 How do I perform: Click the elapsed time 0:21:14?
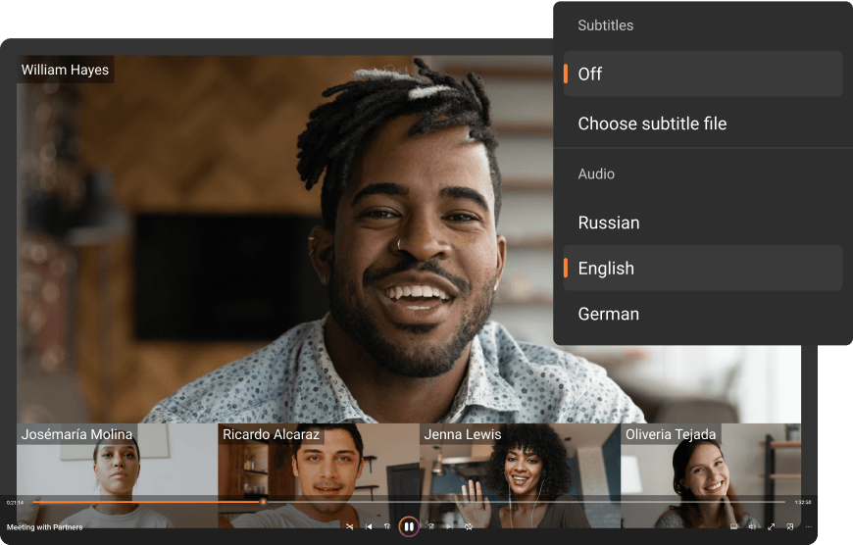15,503
